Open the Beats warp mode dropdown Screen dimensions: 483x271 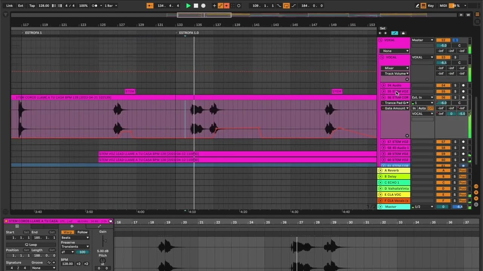pyautogui.click(x=75, y=238)
